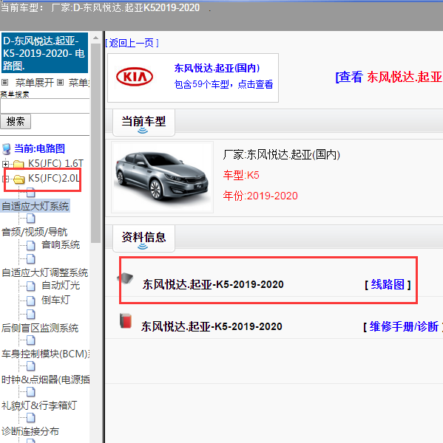Click the gray K5 car thumbnail
Image resolution: width=443 pixels, height=443 pixels.
coord(163,177)
